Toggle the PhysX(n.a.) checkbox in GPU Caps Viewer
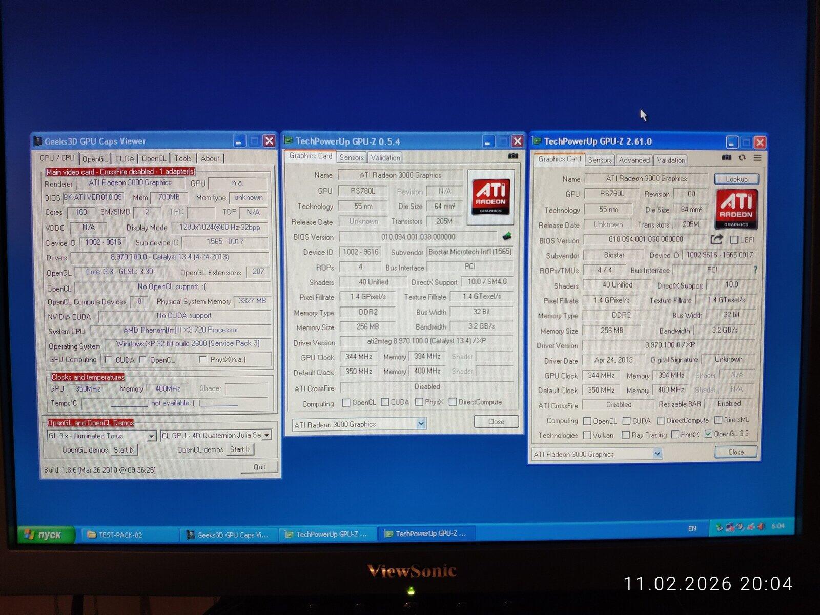The width and height of the screenshot is (820, 615). (x=203, y=359)
